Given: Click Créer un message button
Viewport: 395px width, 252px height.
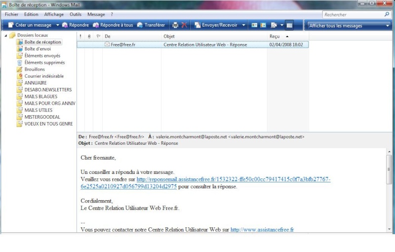Looking at the screenshot, I should coord(30,25).
